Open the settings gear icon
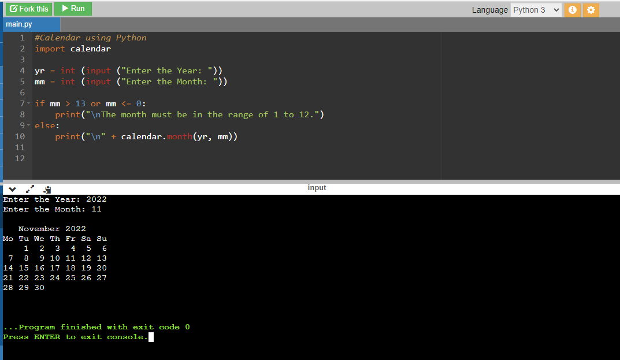 [591, 10]
